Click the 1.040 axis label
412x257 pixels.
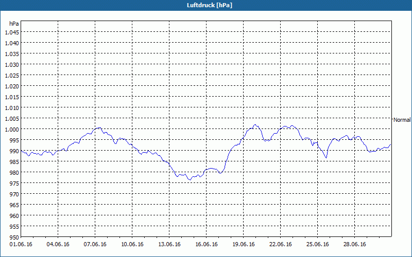coord(12,43)
